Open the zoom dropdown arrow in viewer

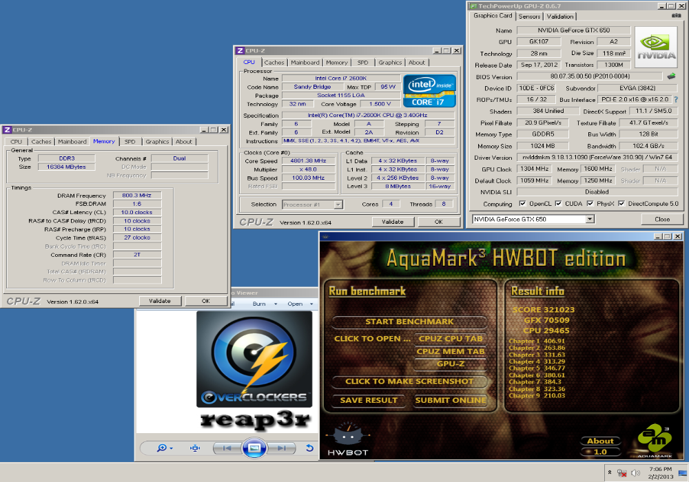pos(172,448)
